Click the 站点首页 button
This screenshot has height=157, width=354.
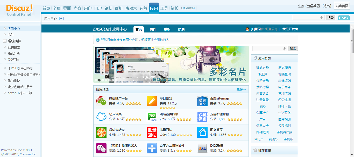coord(342,6)
